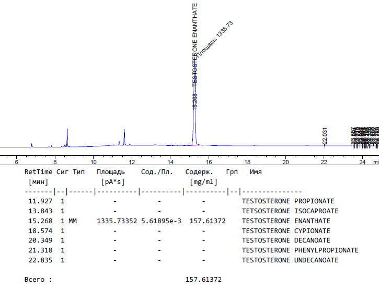Screen dimensions: 379x288
Task: Click the 15.268 retention time table cell
Action: (40, 221)
